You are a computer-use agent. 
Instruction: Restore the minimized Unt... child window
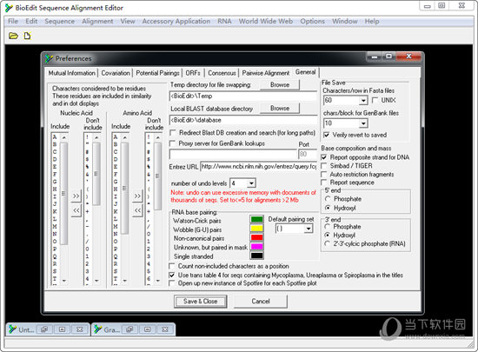44,329
